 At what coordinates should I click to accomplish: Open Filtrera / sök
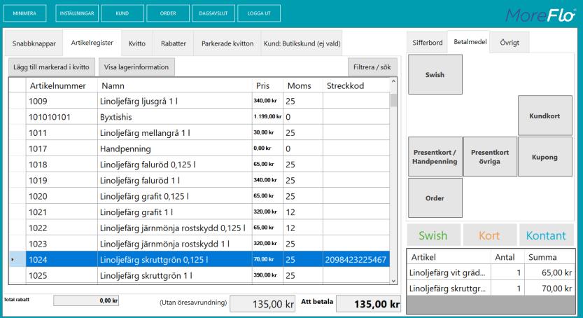pos(372,67)
